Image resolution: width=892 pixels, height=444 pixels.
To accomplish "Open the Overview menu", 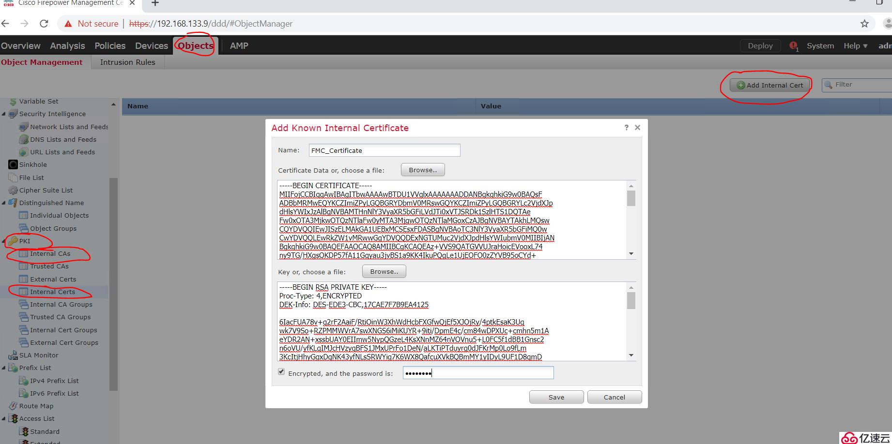I will pos(21,46).
